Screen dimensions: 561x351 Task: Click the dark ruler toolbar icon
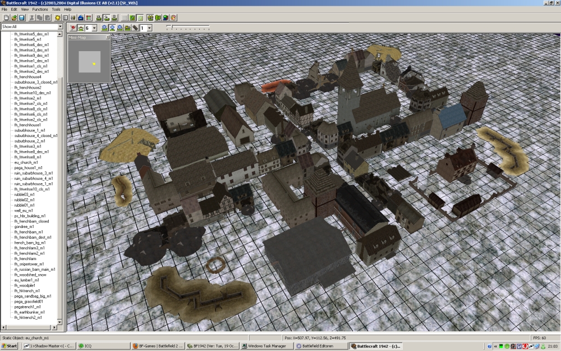coord(135,28)
